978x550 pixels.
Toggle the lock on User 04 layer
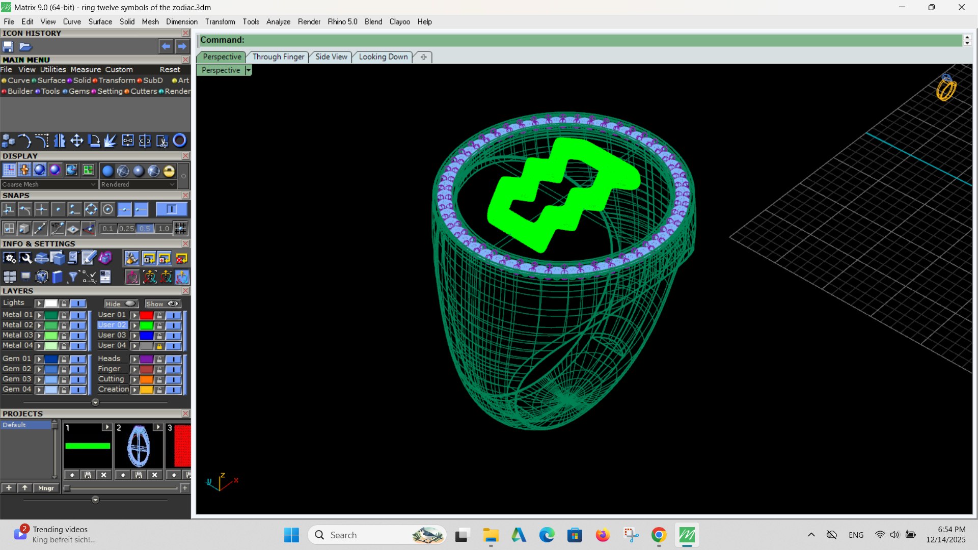(x=159, y=346)
